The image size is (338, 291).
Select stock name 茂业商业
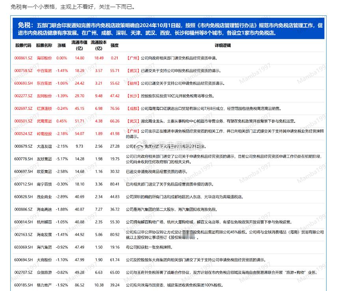[x=44, y=197]
